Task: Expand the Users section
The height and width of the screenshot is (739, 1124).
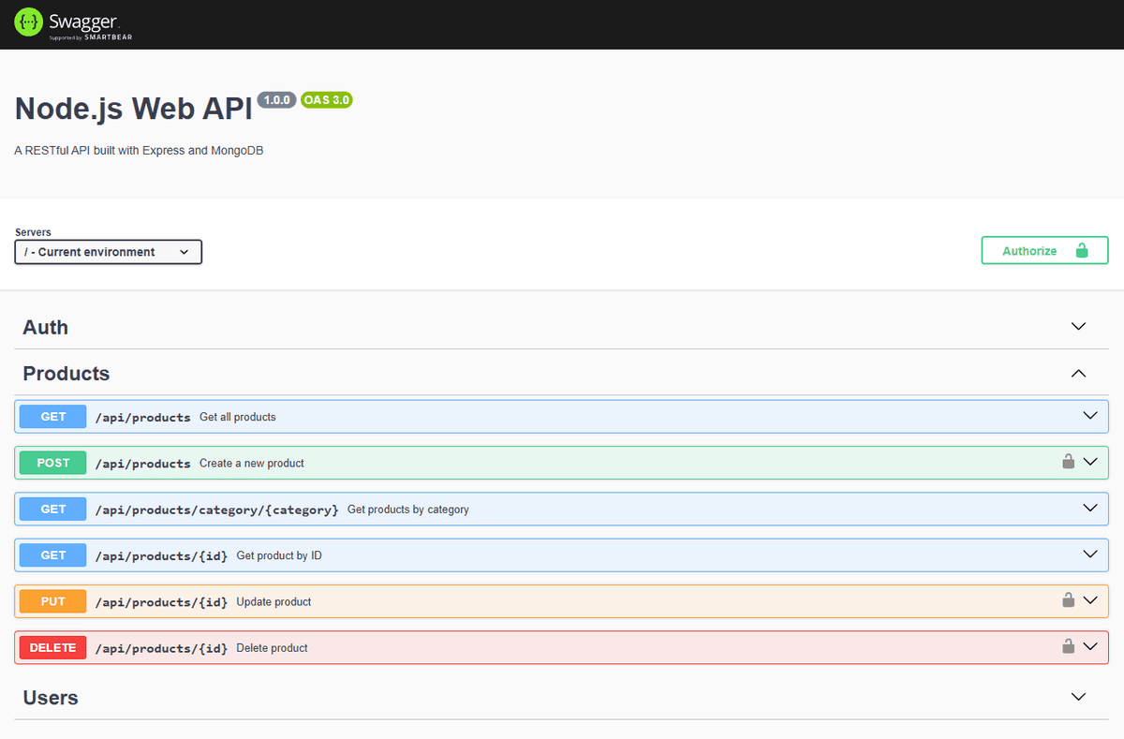Action: pos(1078,697)
